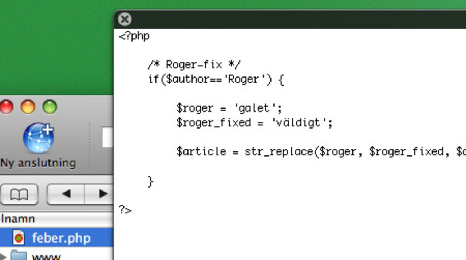Open the bookmarks book icon
466x260 pixels.
pos(19,194)
